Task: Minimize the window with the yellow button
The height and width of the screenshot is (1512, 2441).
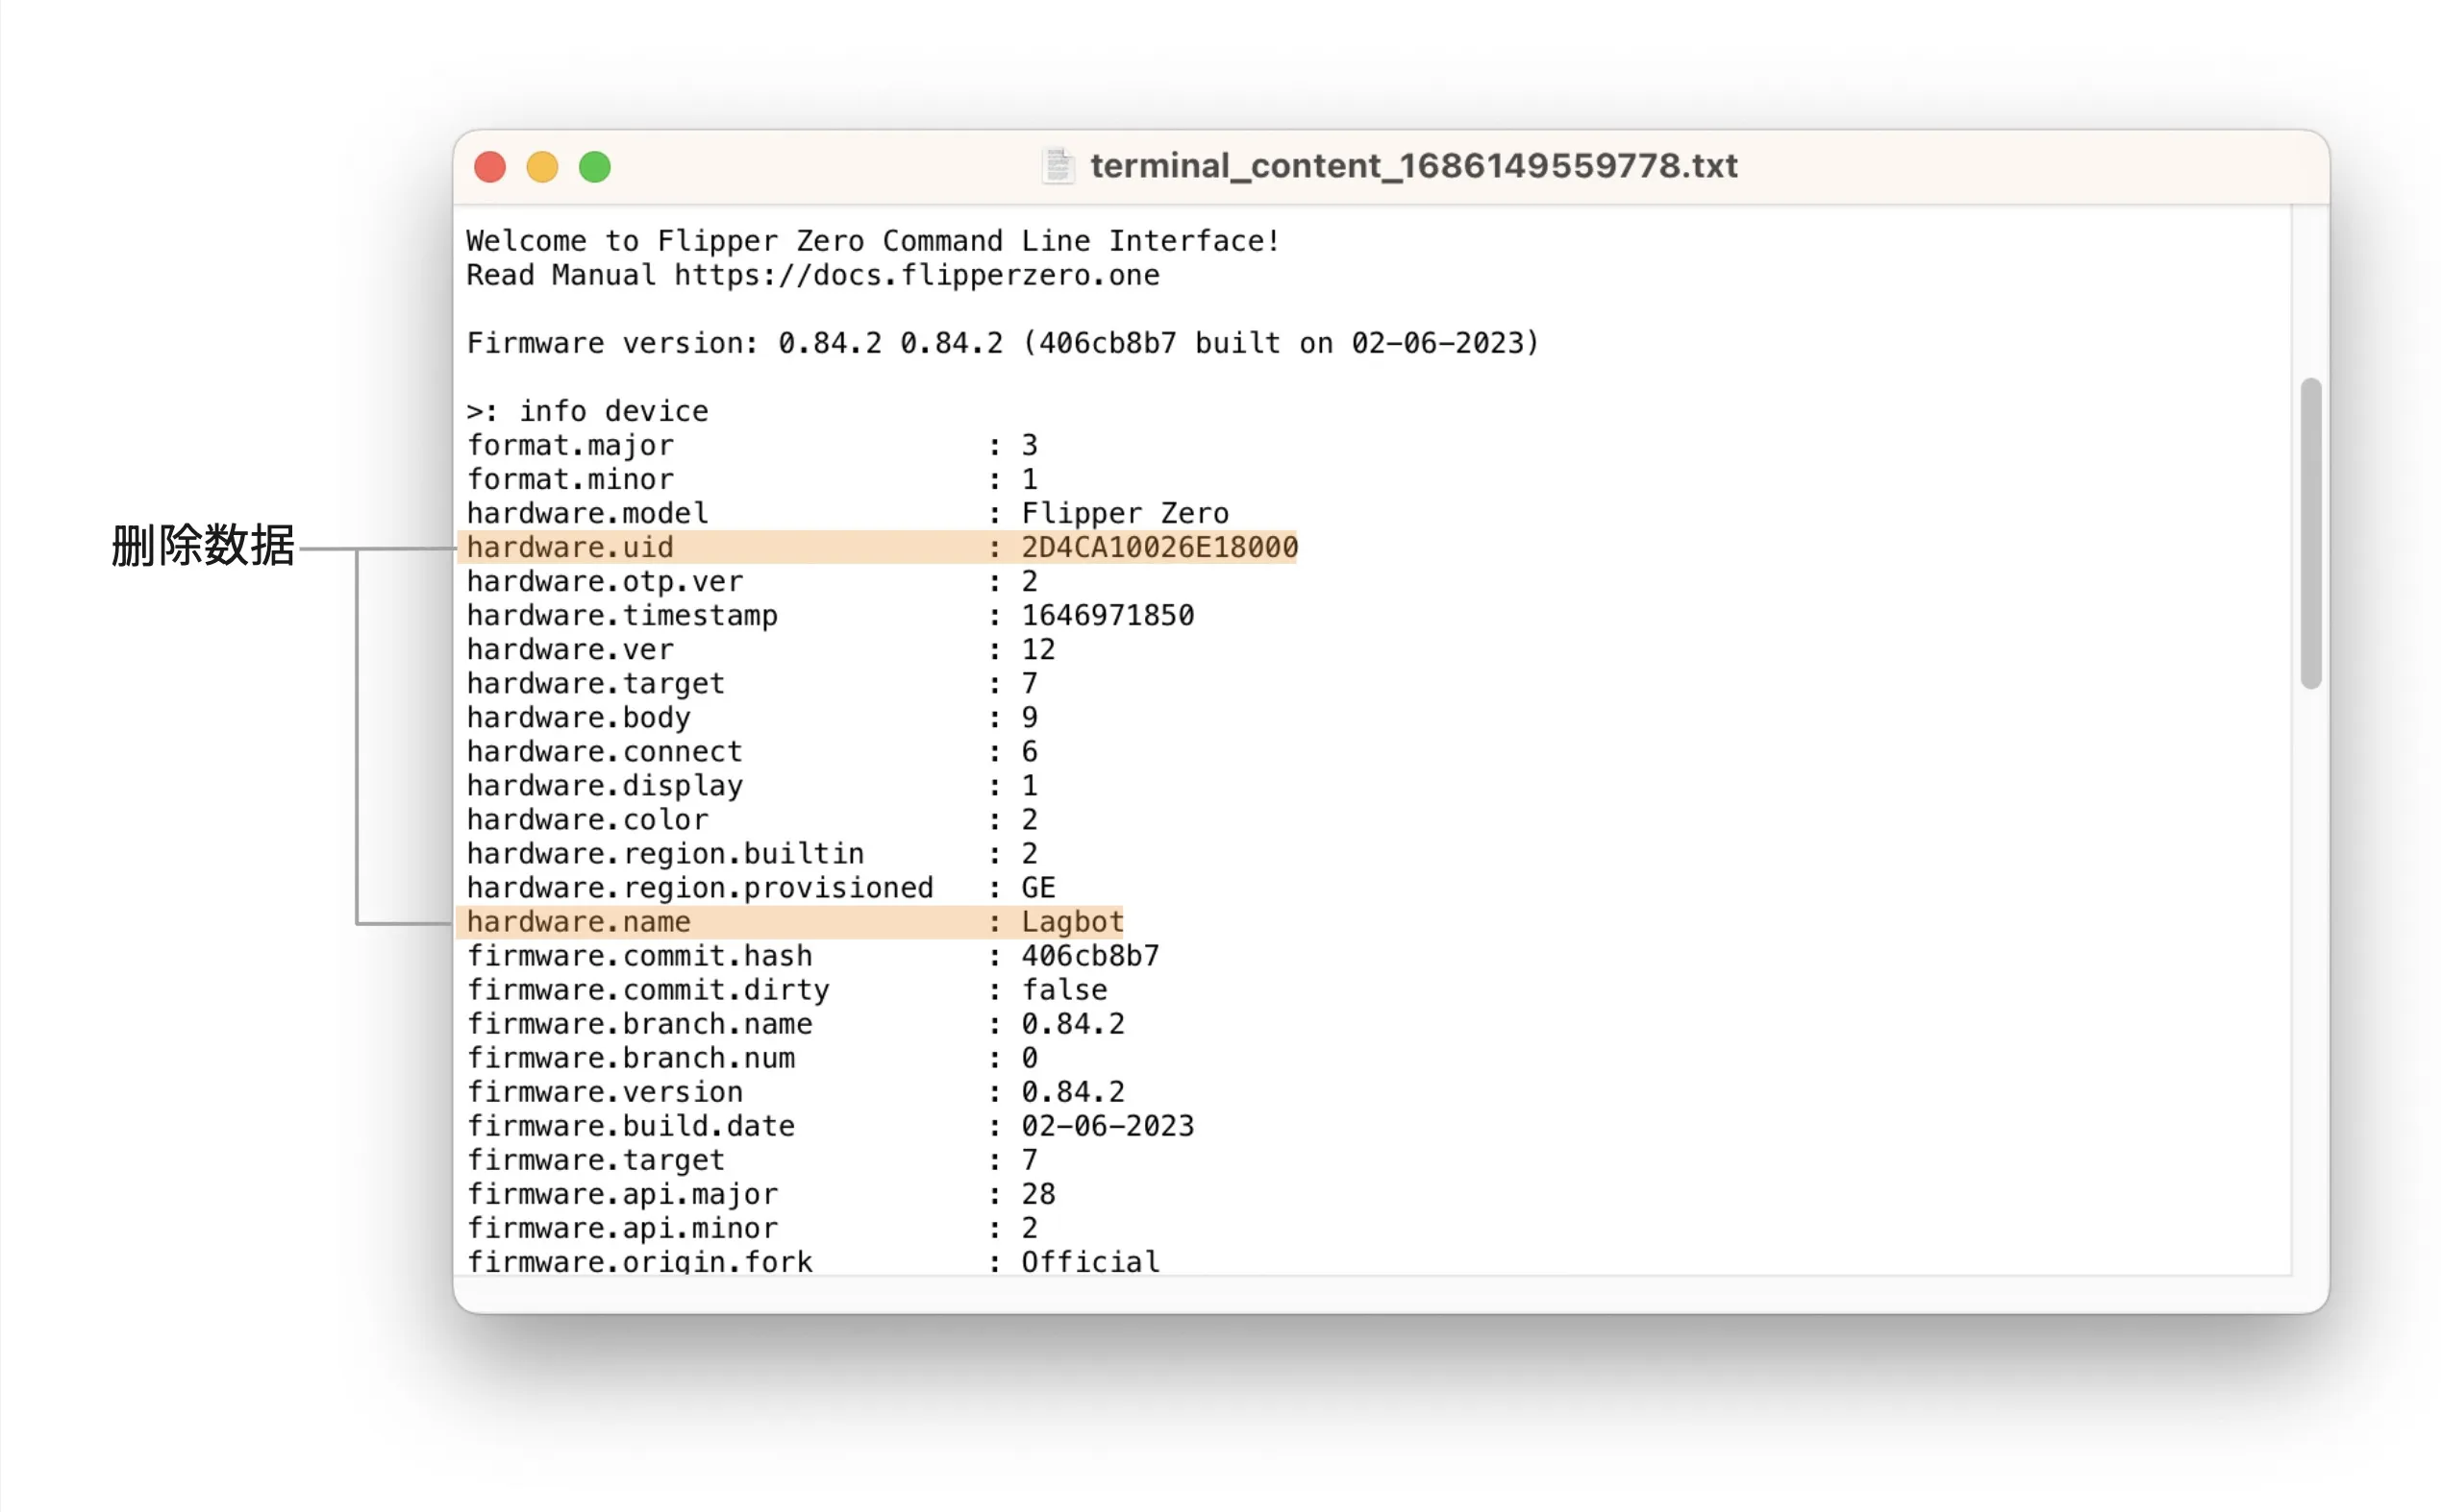Action: [x=542, y=167]
